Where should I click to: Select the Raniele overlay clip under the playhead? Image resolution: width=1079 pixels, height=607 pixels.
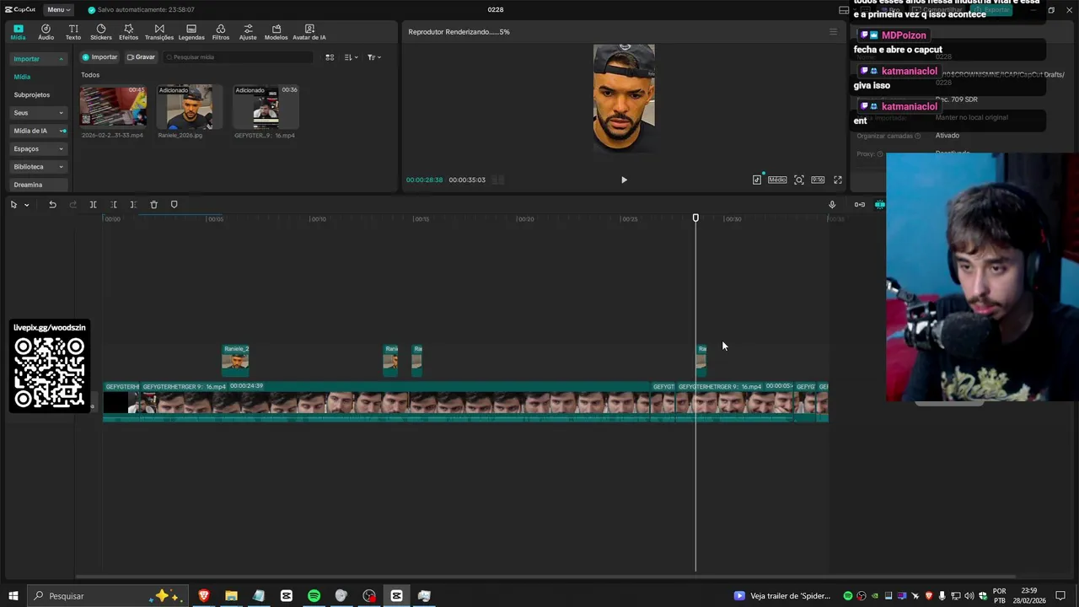click(701, 359)
